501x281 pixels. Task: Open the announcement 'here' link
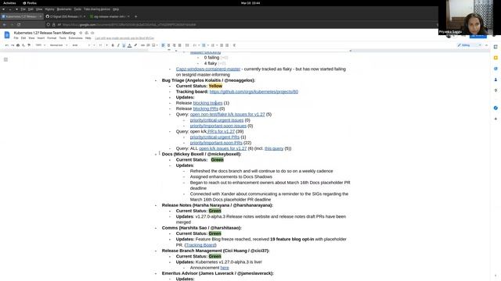(225, 268)
